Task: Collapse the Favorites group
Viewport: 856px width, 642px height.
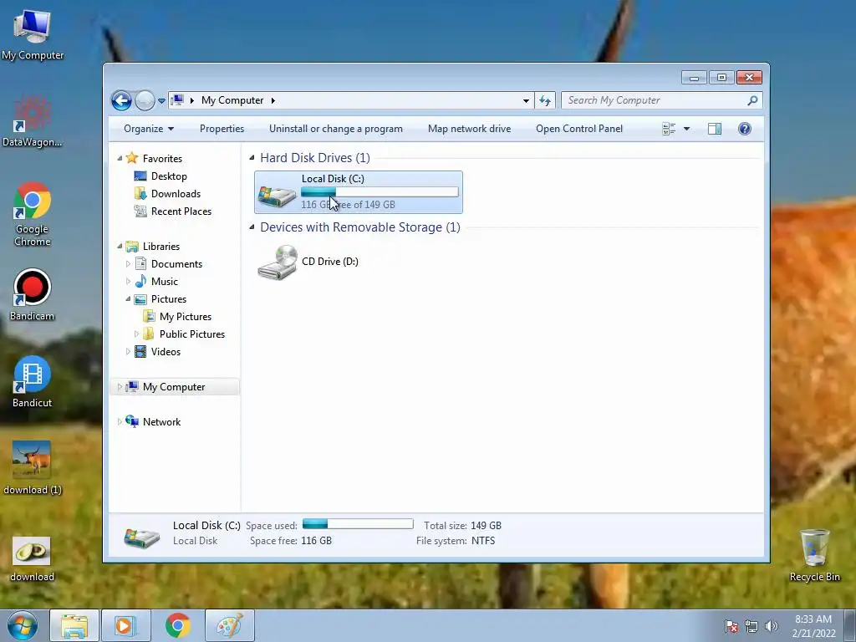Action: pyautogui.click(x=120, y=158)
